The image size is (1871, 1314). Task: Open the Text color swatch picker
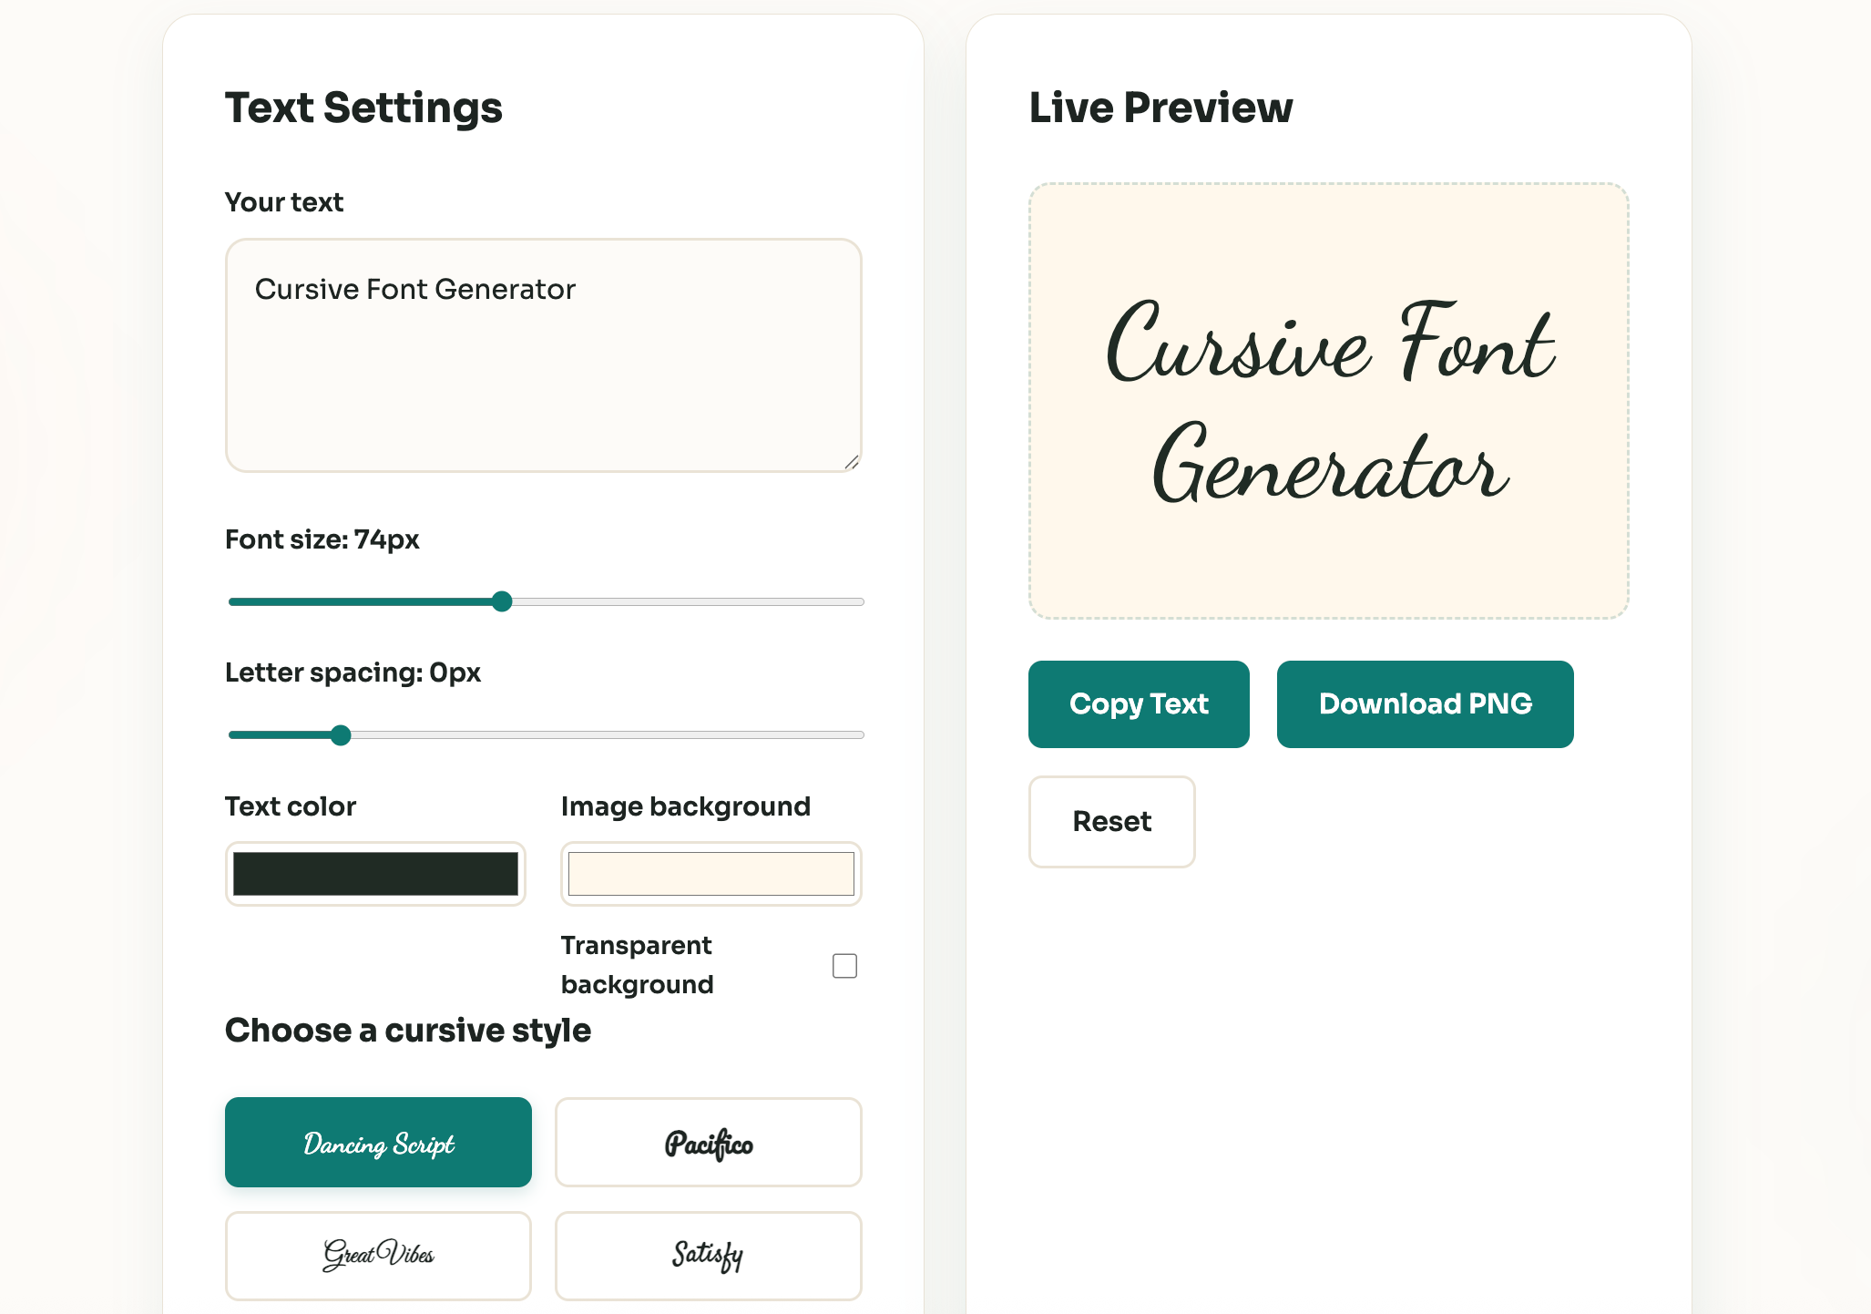click(x=375, y=874)
